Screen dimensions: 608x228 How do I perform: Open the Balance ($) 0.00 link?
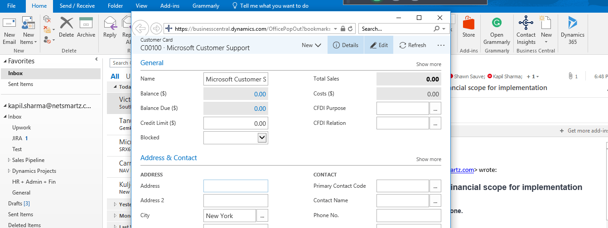(x=260, y=94)
